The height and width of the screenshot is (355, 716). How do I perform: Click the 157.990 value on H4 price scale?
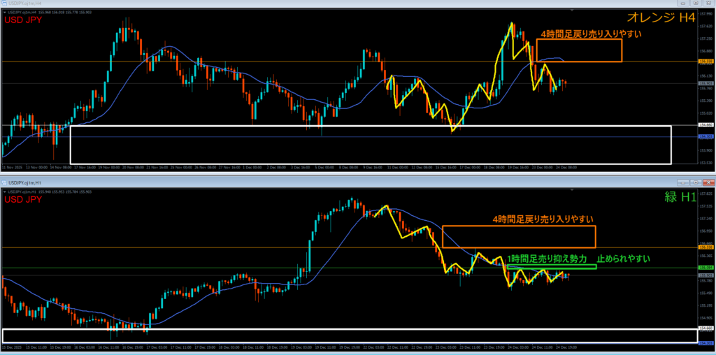coord(706,13)
